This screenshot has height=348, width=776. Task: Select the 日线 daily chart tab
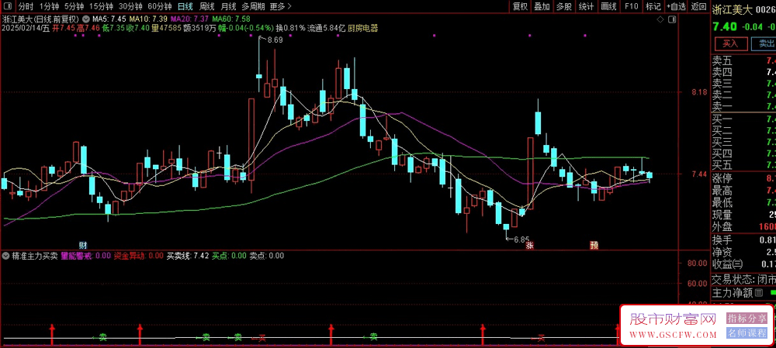[x=185, y=6]
